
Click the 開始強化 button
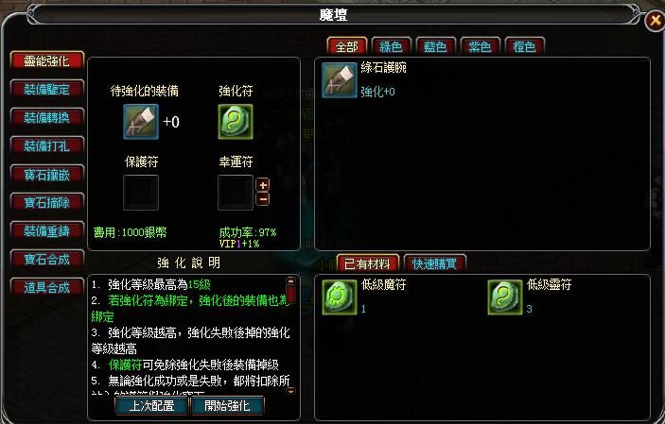pyautogui.click(x=227, y=406)
